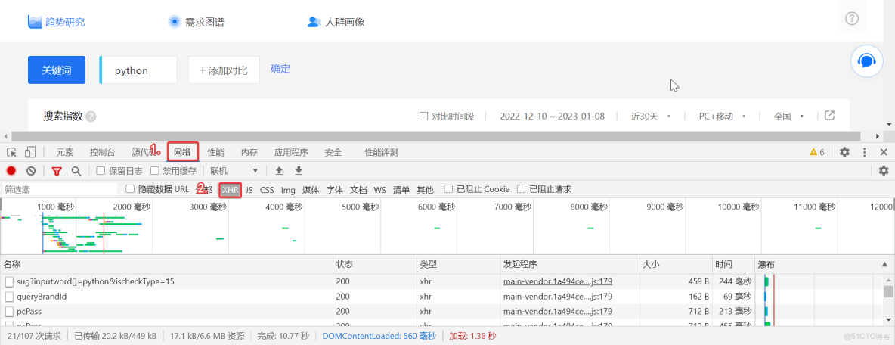
Task: Click the python keyword input field
Action: [x=138, y=70]
